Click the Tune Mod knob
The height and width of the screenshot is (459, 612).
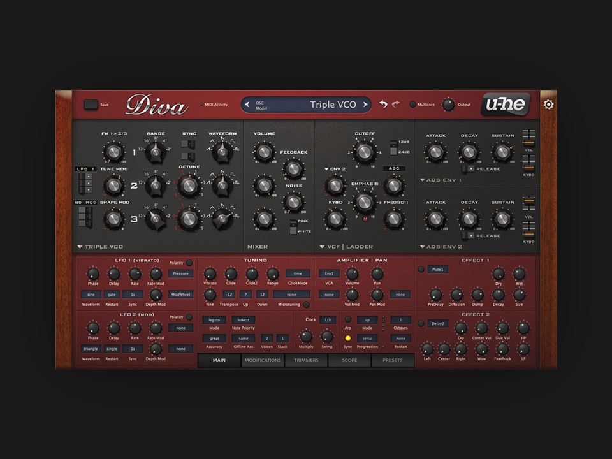113,186
